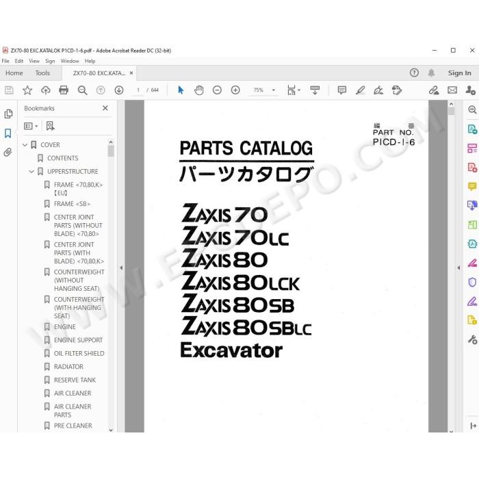Image resolution: width=479 pixels, height=479 pixels.
Task: Open the RESERVE TANK bookmark
Action: (75, 380)
